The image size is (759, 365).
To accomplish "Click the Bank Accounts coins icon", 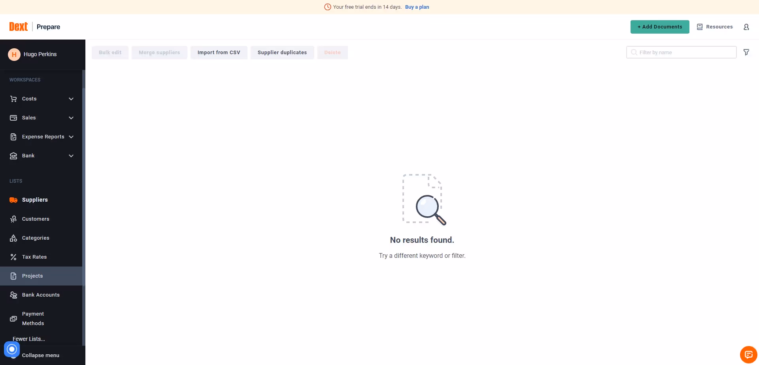I will coord(13,295).
